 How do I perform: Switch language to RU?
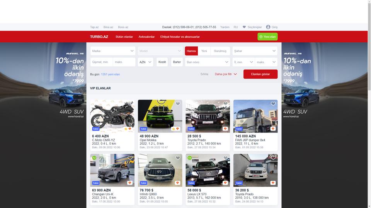pos(236,27)
